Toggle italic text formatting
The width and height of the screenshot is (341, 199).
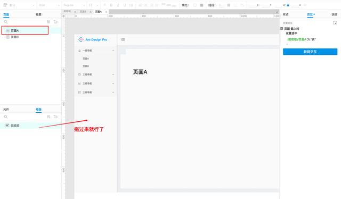pyautogui.click(x=118, y=5)
